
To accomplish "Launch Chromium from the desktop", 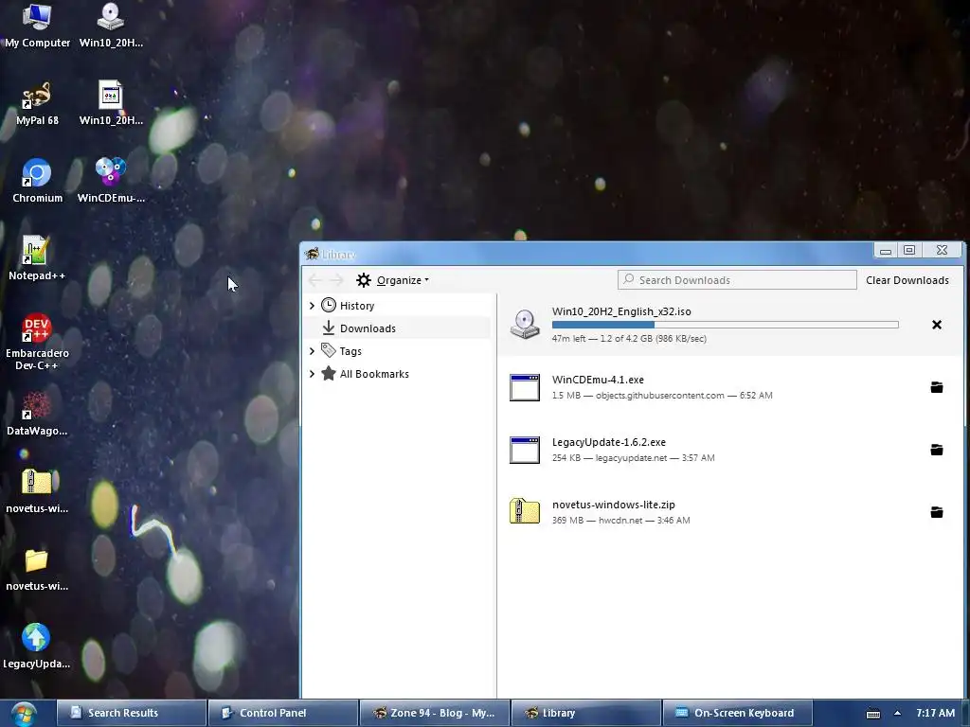I will 37,181.
